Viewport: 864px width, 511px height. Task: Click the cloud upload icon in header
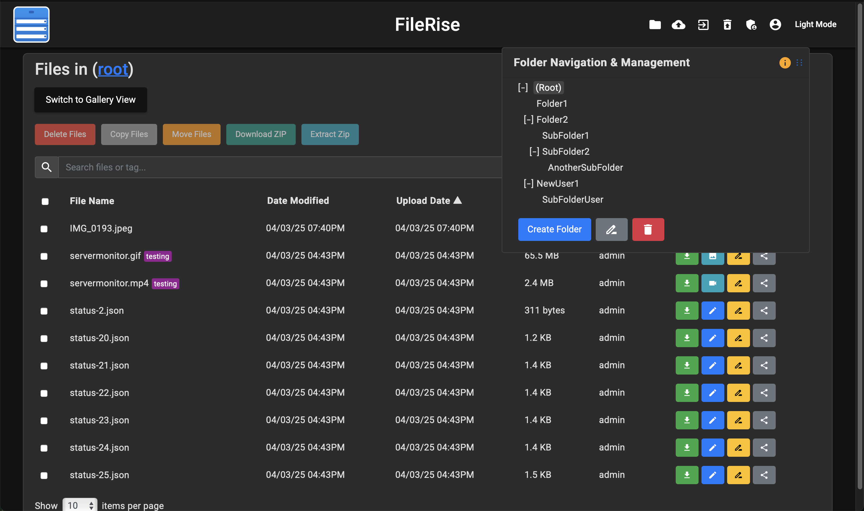tap(678, 25)
